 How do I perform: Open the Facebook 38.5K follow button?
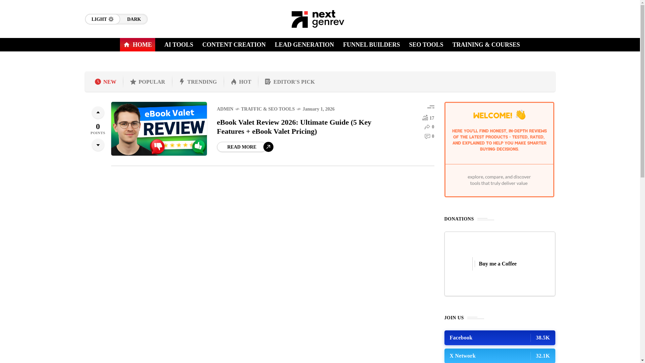pos(500,338)
